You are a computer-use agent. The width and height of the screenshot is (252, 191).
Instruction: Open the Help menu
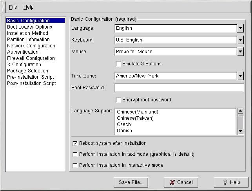(29, 7)
